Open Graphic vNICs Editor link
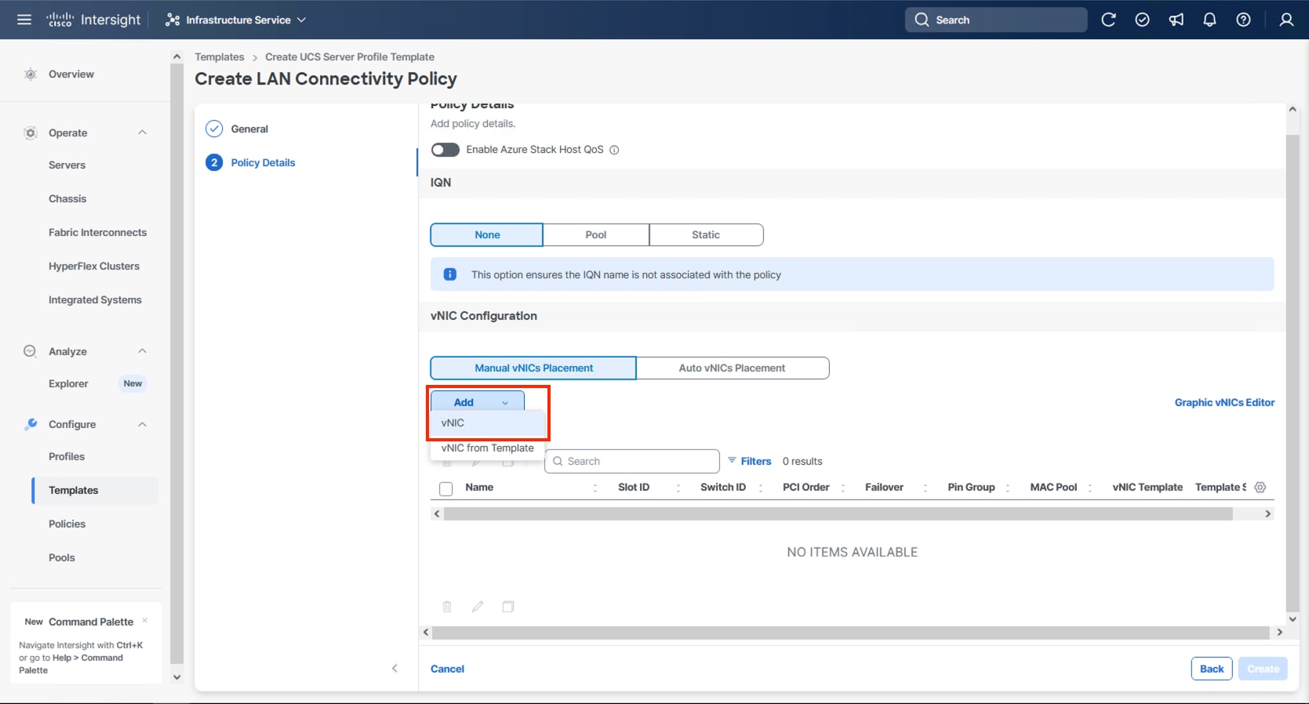1309x704 pixels. (1224, 402)
